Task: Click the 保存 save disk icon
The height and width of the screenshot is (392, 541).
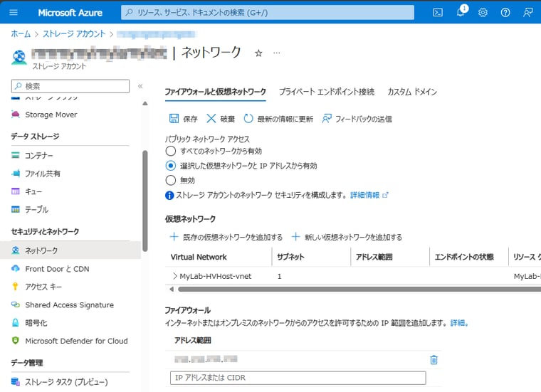Action: 174,119
